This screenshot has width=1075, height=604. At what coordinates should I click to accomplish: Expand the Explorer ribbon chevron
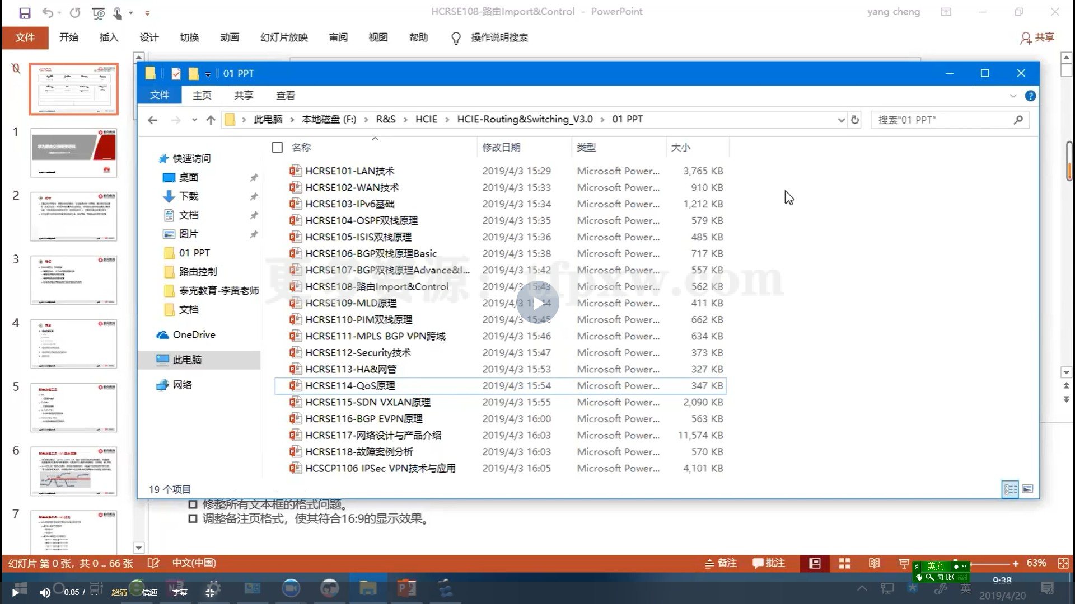[1013, 96]
